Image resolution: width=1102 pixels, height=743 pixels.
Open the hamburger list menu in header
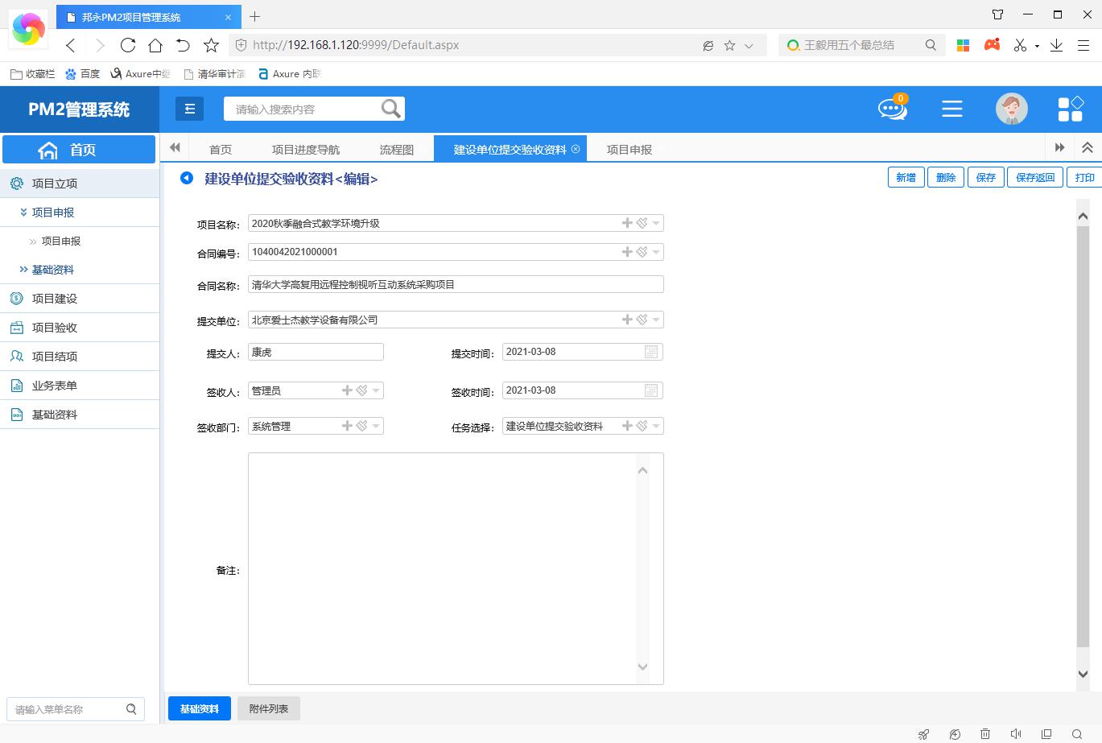click(x=952, y=109)
